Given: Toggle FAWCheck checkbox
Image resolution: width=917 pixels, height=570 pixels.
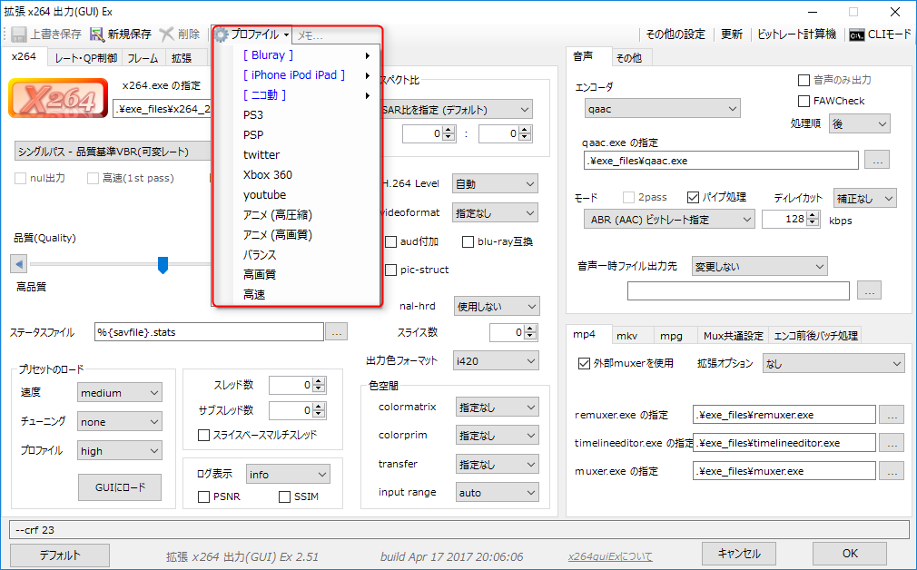Looking at the screenshot, I should (804, 101).
